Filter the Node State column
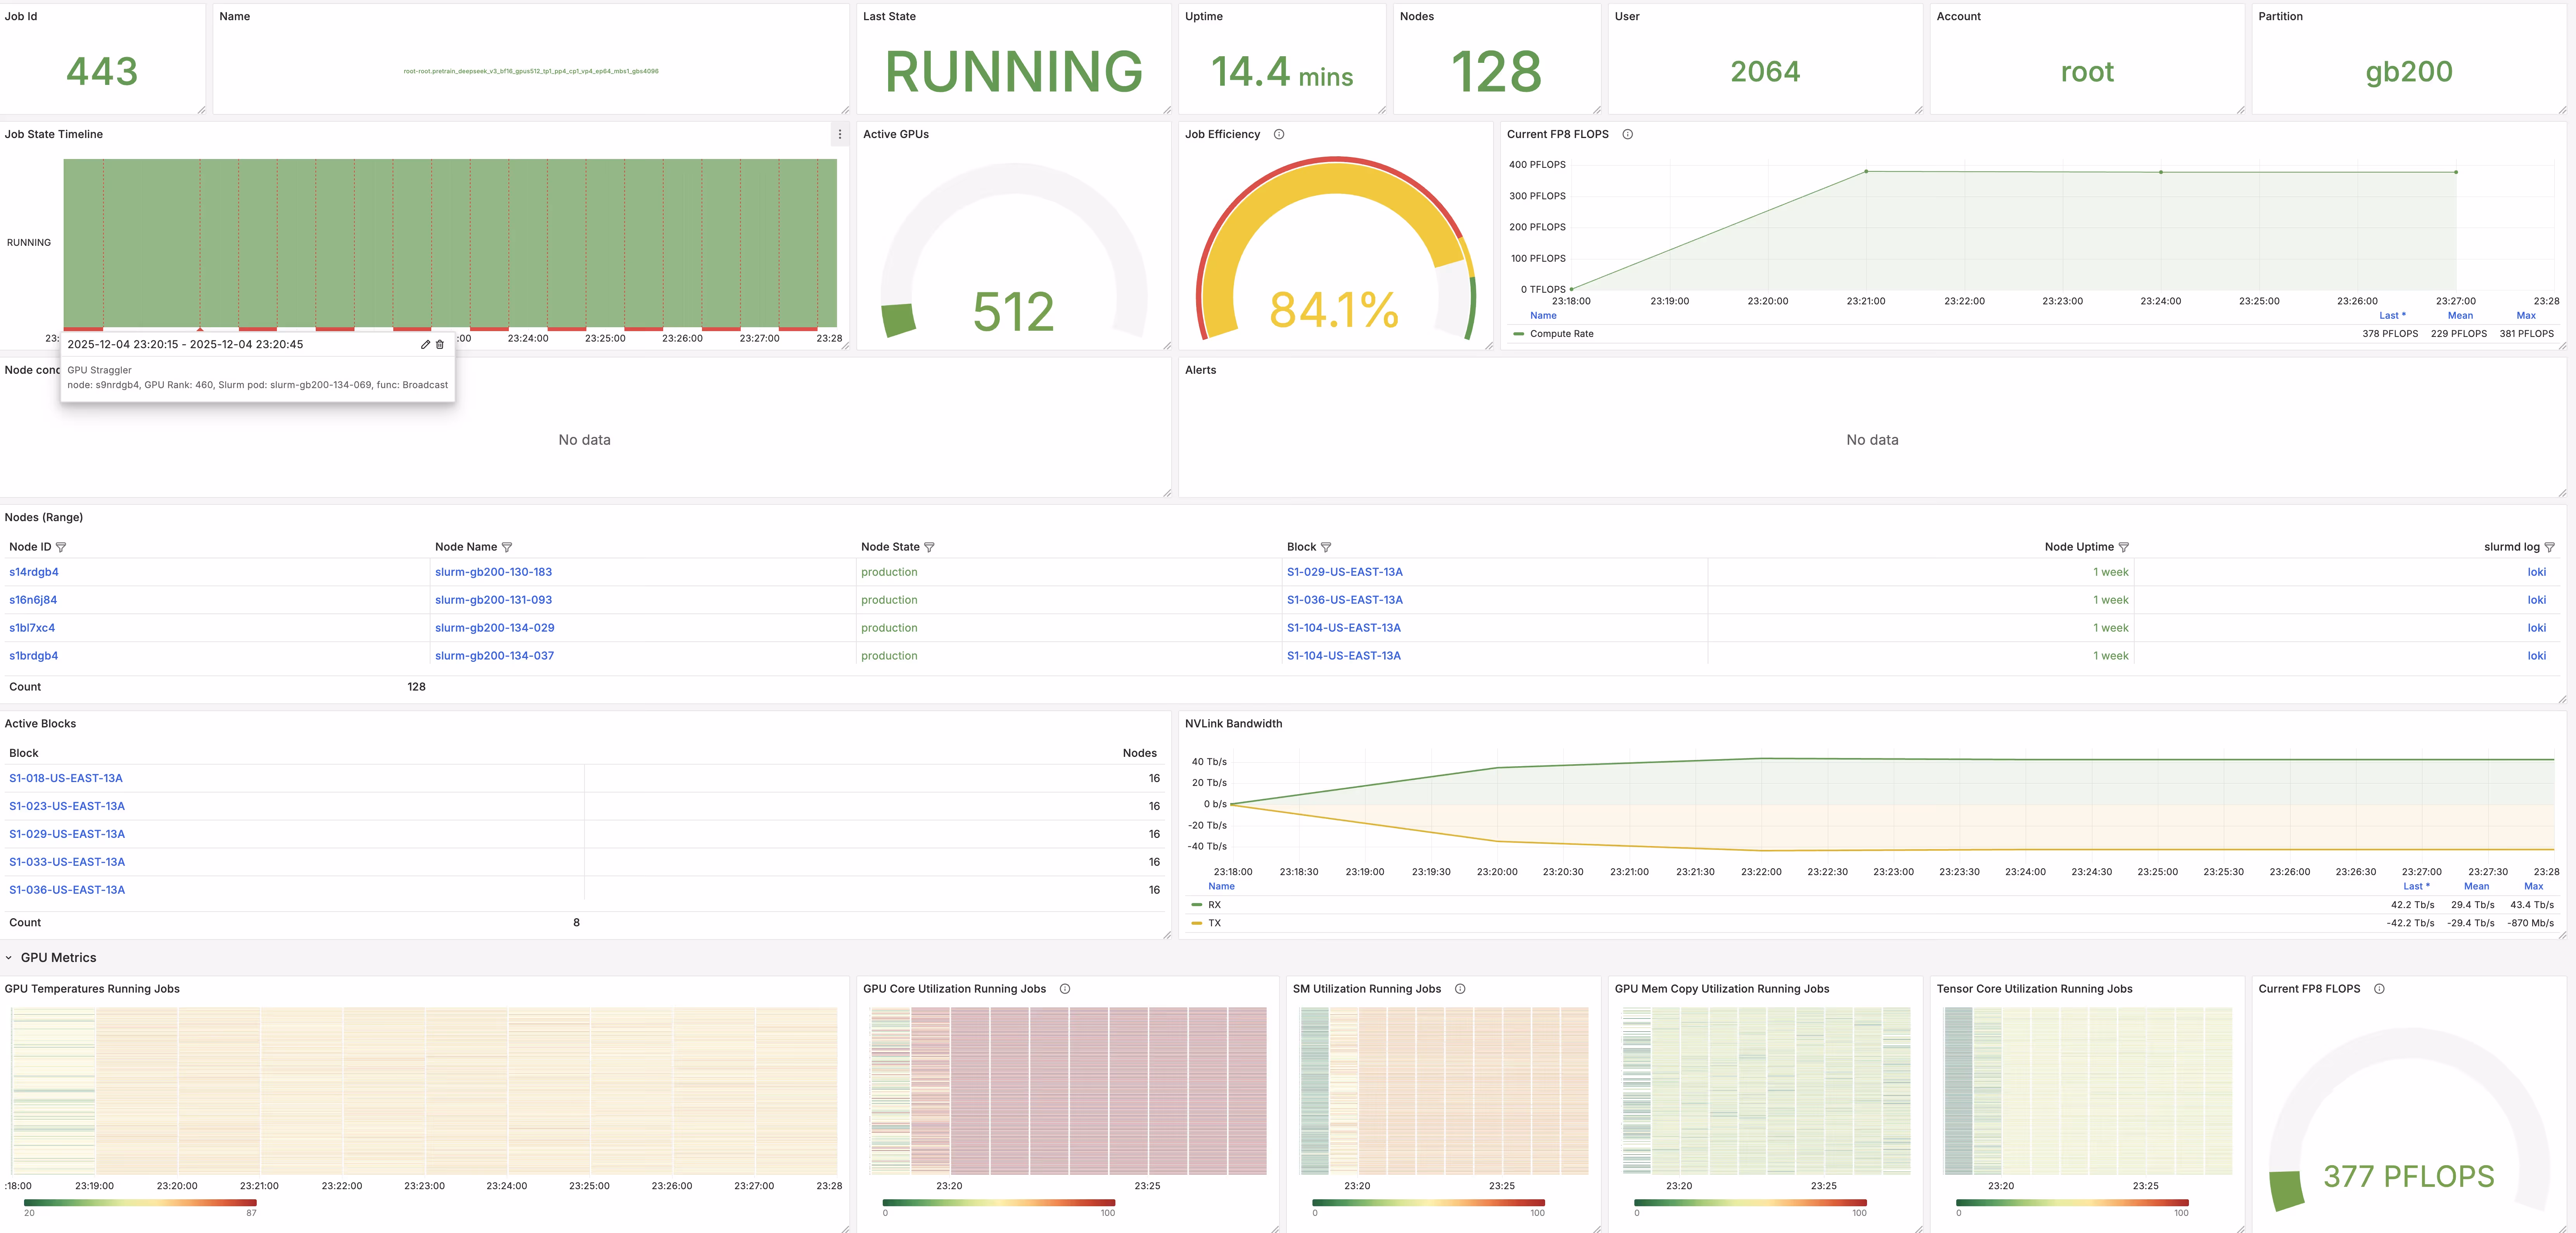Screen dimensions: 2576x1233 click(929, 547)
